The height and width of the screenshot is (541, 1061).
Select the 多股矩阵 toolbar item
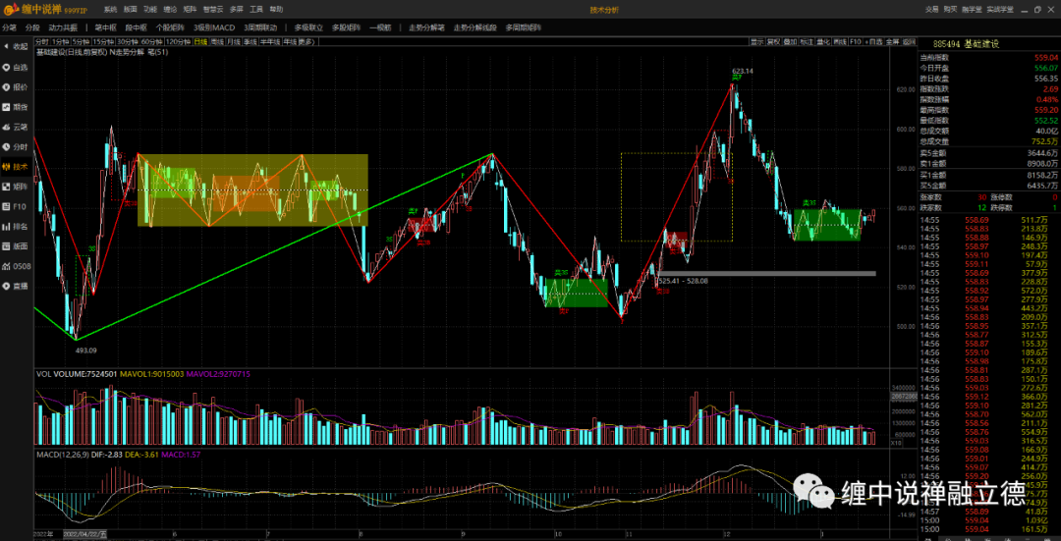(347, 27)
